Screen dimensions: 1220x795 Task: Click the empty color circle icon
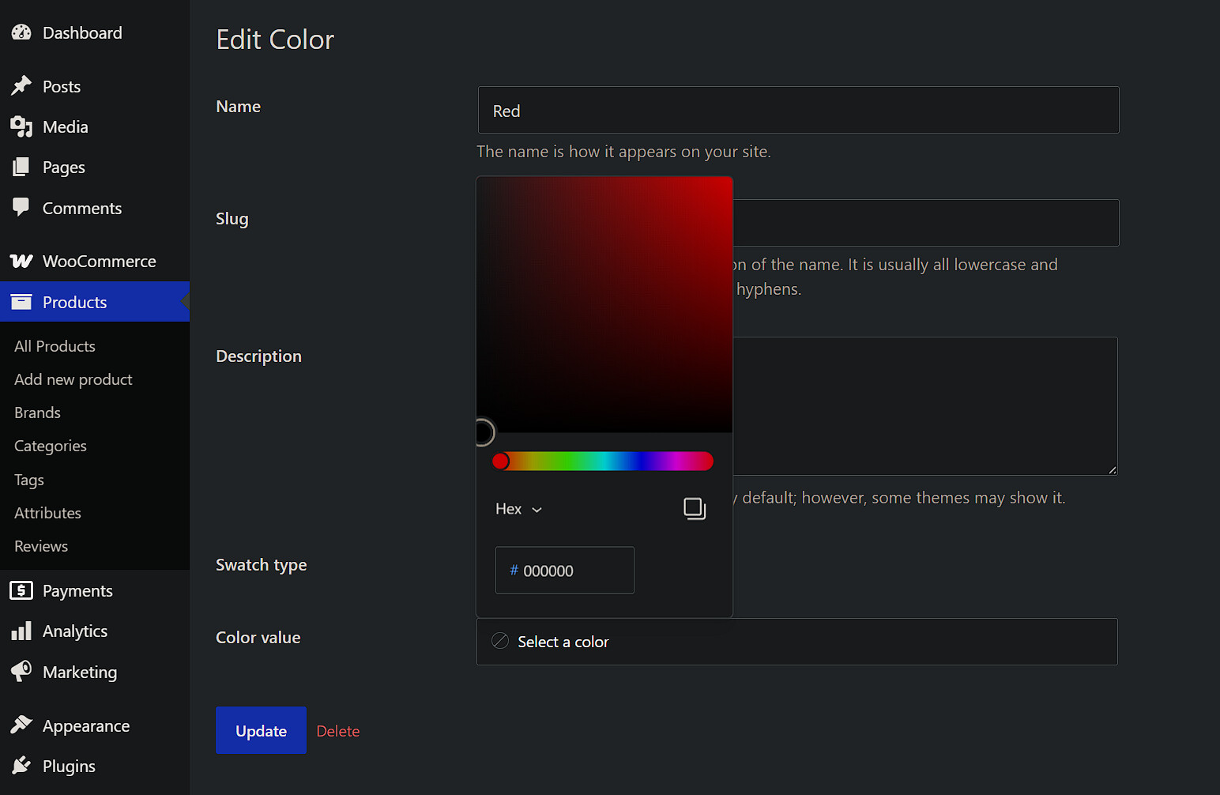500,641
